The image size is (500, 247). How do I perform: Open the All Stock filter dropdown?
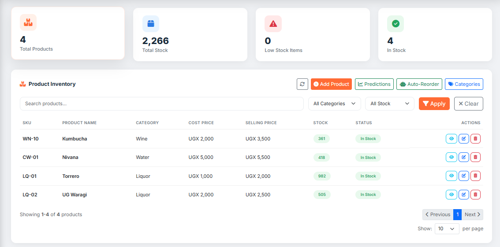390,104
